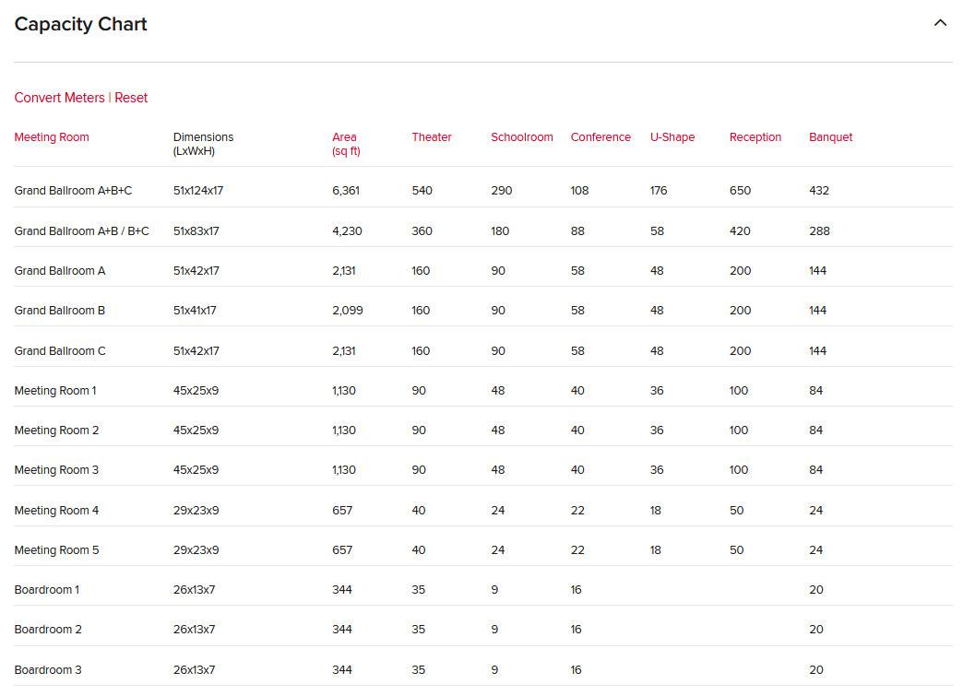
Task: Sort by Meeting Room column header
Action: pos(52,136)
